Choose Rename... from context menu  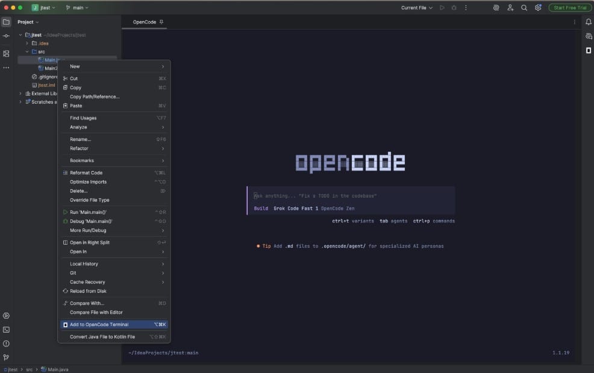point(114,139)
